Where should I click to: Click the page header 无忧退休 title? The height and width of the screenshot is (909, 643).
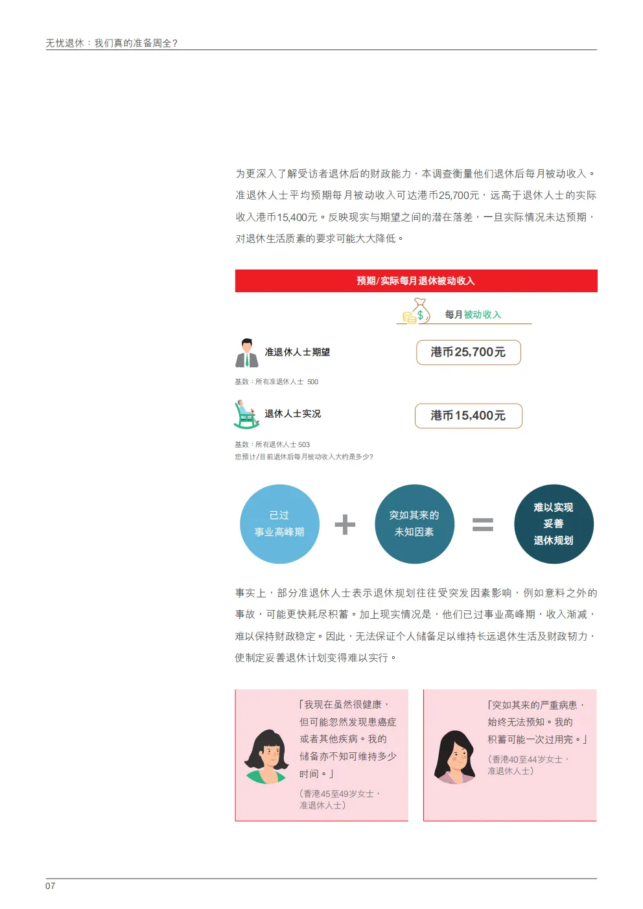click(111, 43)
